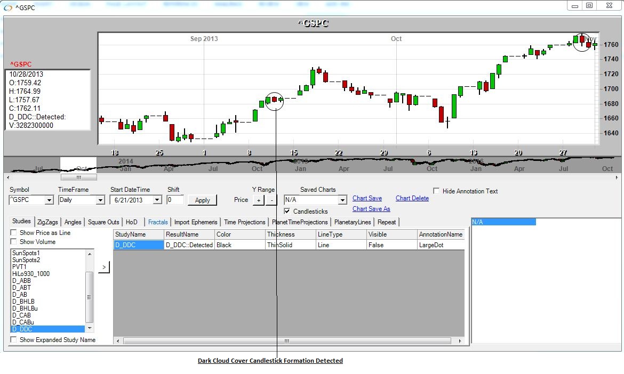The height and width of the screenshot is (374, 624).
Task: Open the Symbol dropdown
Action: (49, 200)
